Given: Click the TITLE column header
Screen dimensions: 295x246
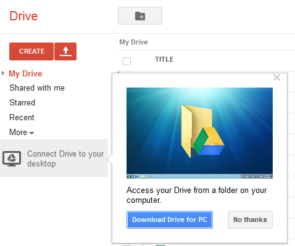Looking at the screenshot, I should 164,59.
